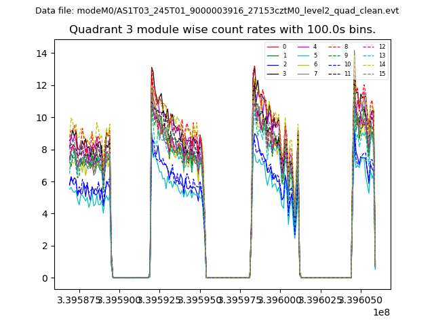Click the red dashed legend line for module 8
The width and height of the screenshot is (434, 325).
click(x=335, y=47)
